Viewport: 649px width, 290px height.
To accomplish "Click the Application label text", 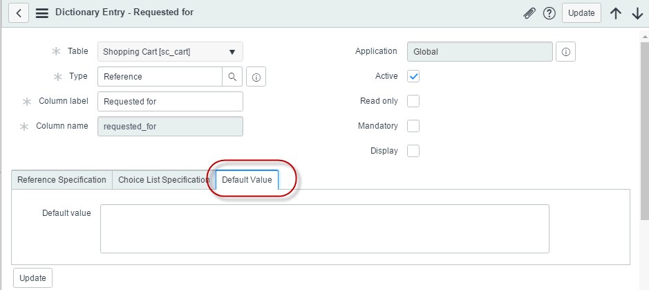I will pyautogui.click(x=376, y=51).
